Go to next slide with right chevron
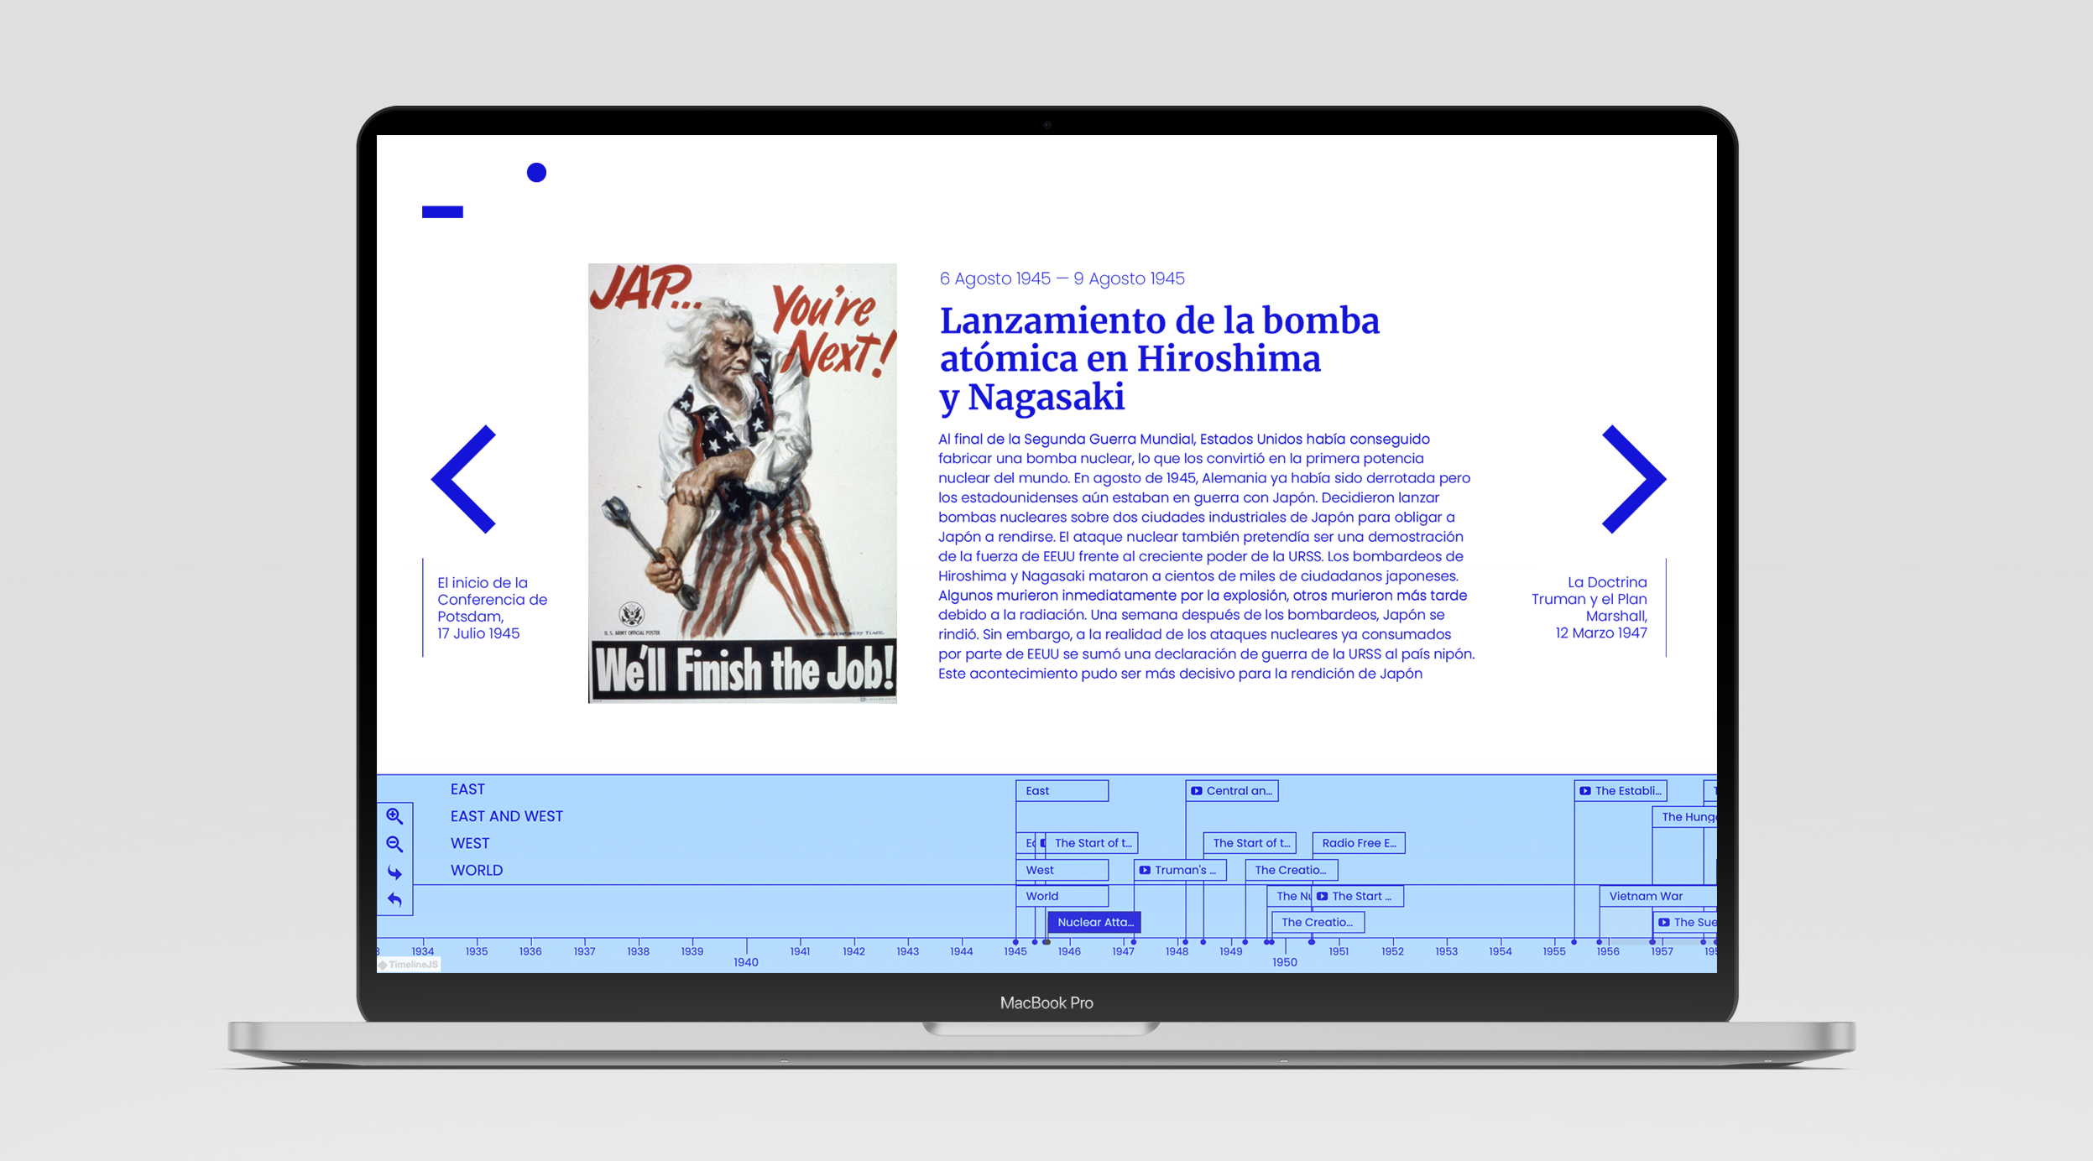 [1633, 479]
